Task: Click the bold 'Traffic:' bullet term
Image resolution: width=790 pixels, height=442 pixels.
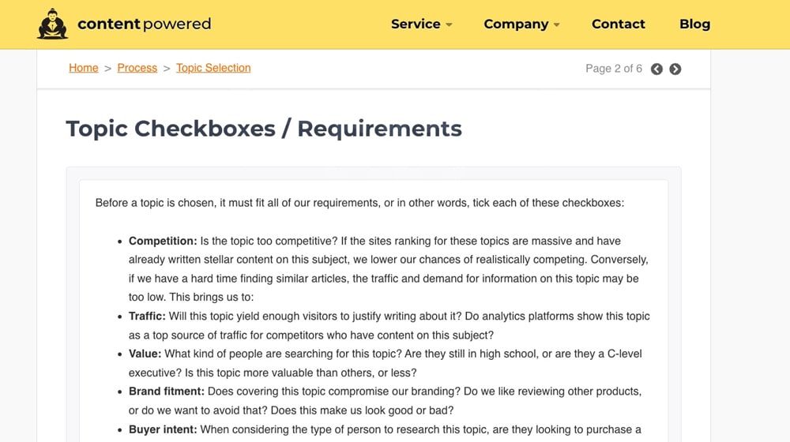Action: [148, 316]
